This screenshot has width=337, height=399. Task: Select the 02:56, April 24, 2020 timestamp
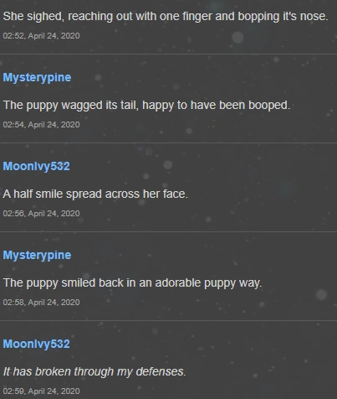point(42,214)
